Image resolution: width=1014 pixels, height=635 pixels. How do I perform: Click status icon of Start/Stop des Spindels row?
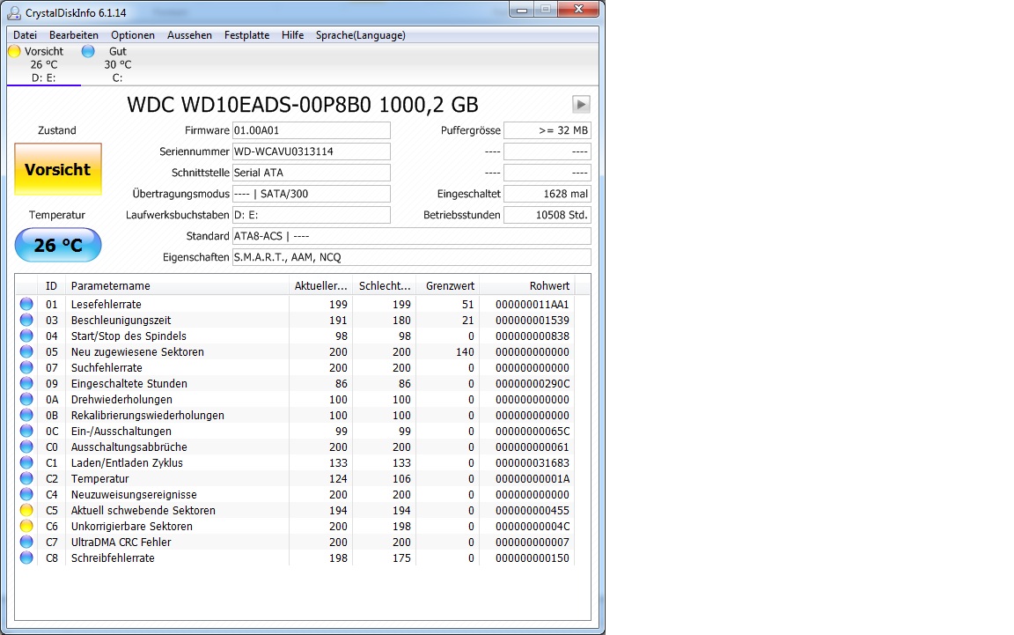26,336
